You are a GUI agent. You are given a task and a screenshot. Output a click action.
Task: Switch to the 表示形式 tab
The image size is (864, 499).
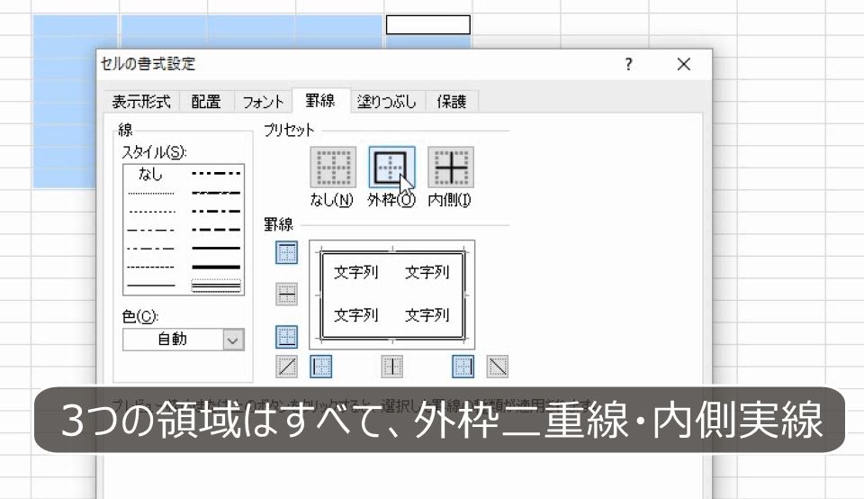(x=141, y=102)
